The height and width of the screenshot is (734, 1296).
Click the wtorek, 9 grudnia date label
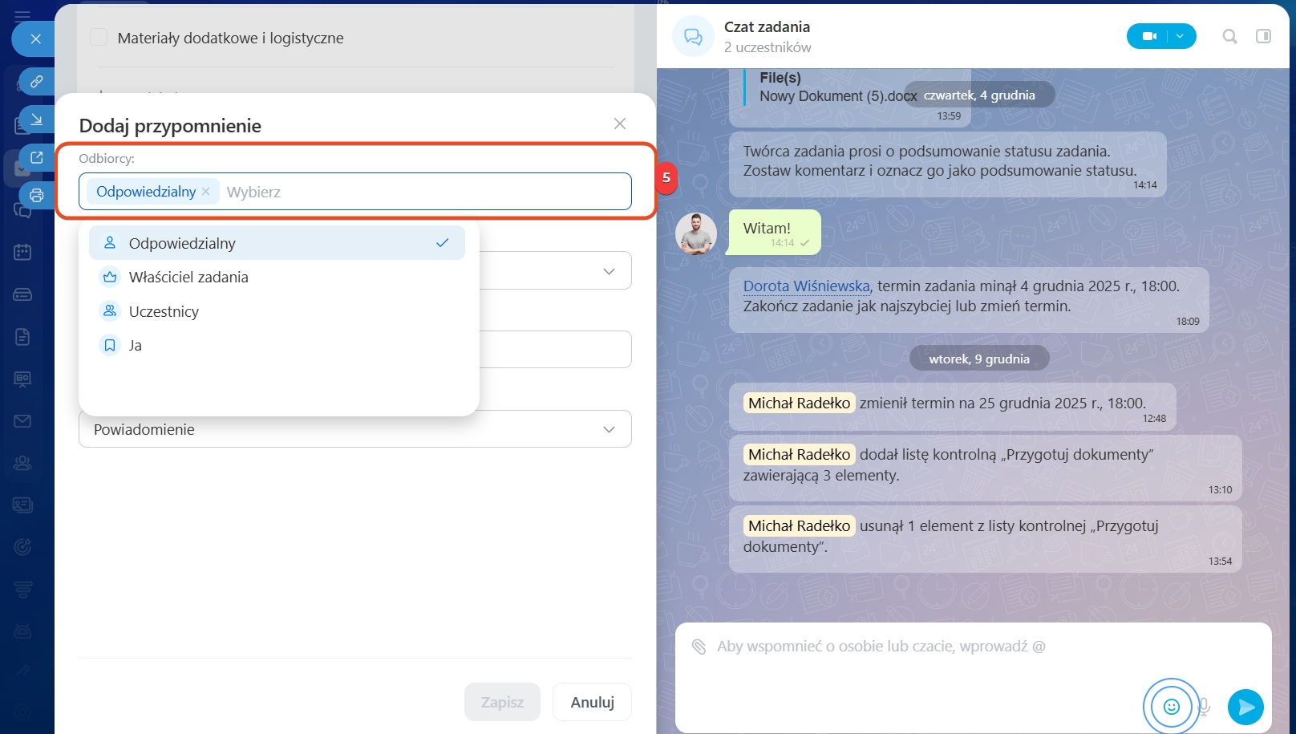(979, 359)
